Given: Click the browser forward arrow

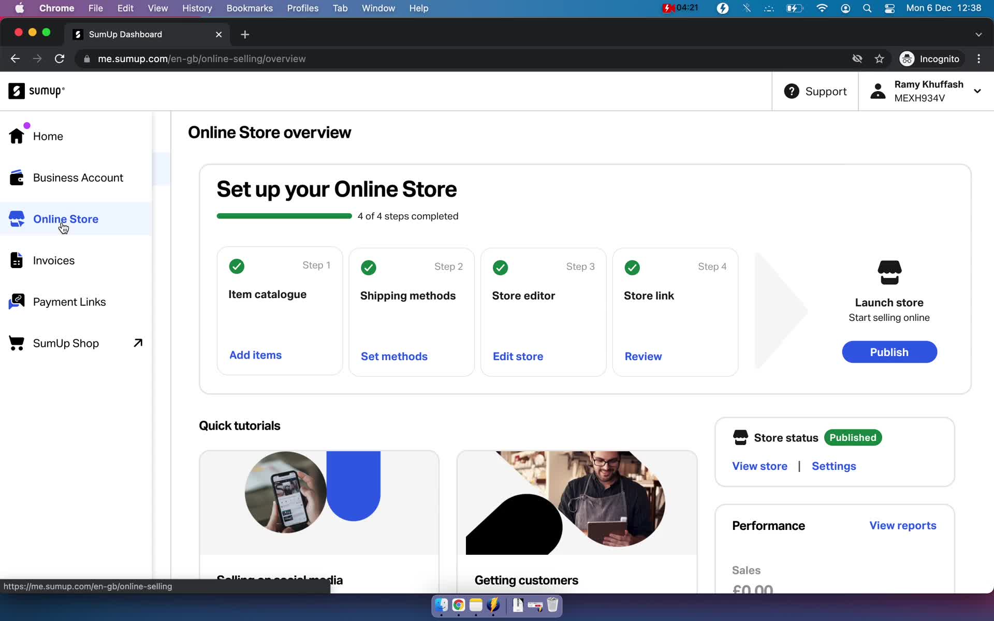Looking at the screenshot, I should [x=37, y=58].
